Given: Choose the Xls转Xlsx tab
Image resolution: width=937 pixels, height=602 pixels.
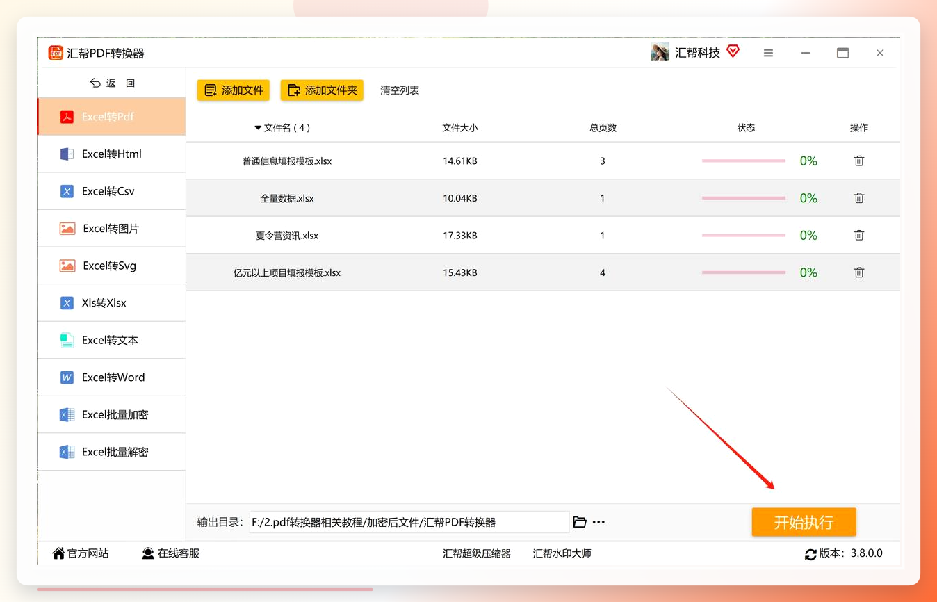Looking at the screenshot, I should point(111,303).
